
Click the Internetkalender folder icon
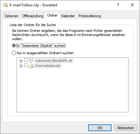31,66
